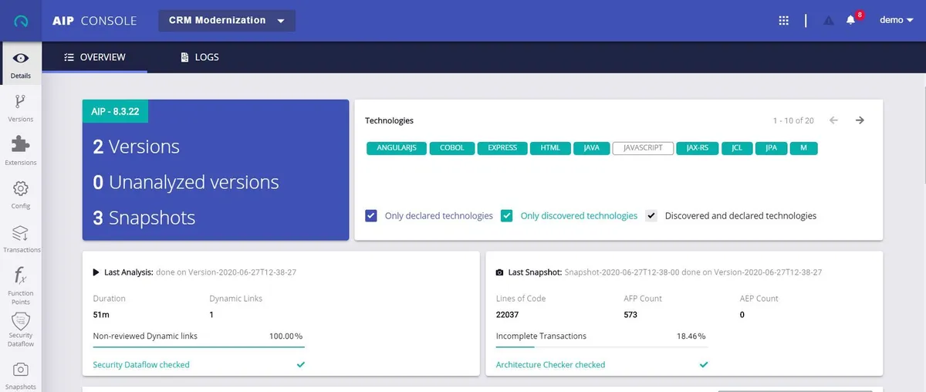Click the JAVASCRIPT technology tag
926x392 pixels.
pos(643,148)
